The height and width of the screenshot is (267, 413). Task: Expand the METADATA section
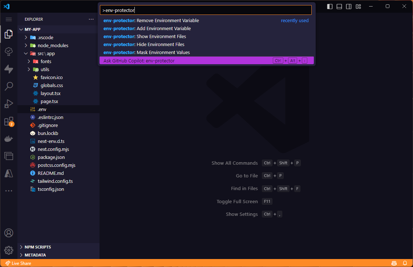(58, 255)
